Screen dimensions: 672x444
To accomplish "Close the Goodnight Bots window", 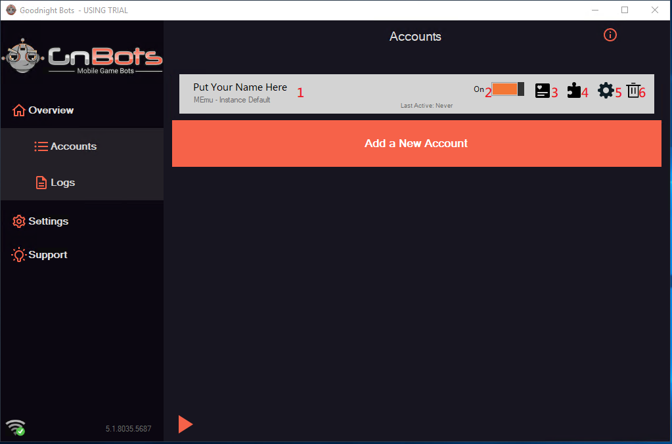I will click(x=654, y=10).
